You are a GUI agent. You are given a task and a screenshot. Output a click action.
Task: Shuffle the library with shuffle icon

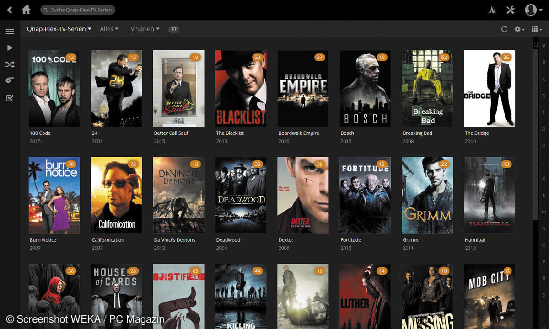coord(10,64)
